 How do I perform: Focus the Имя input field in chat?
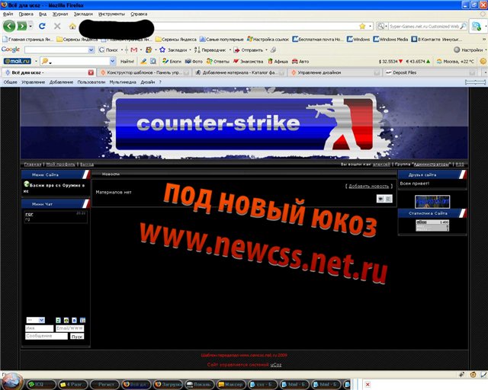(x=40, y=328)
